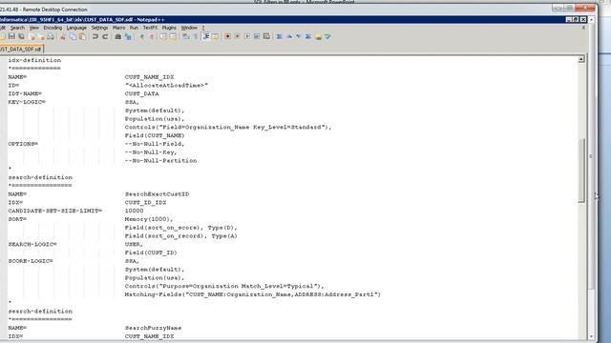
Task: Toggle synchronized horizontal scrolling icon
Action: tap(173, 36)
